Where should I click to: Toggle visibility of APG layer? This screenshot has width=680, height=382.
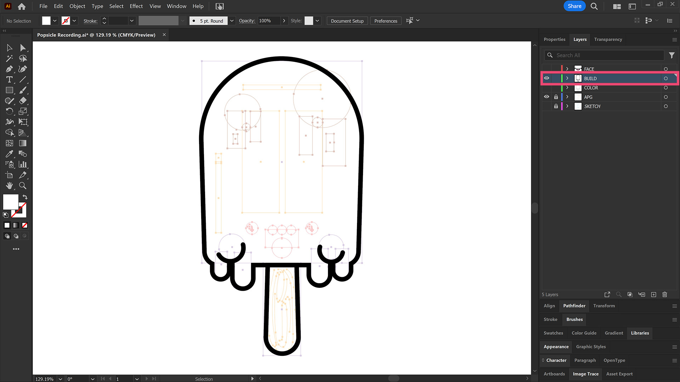546,97
